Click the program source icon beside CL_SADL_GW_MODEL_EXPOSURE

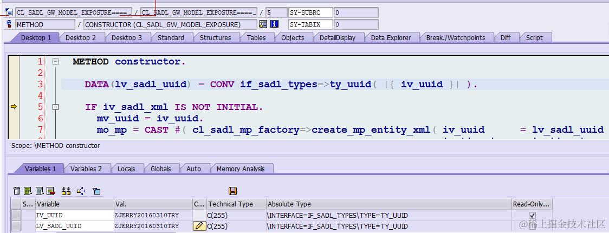click(9, 13)
